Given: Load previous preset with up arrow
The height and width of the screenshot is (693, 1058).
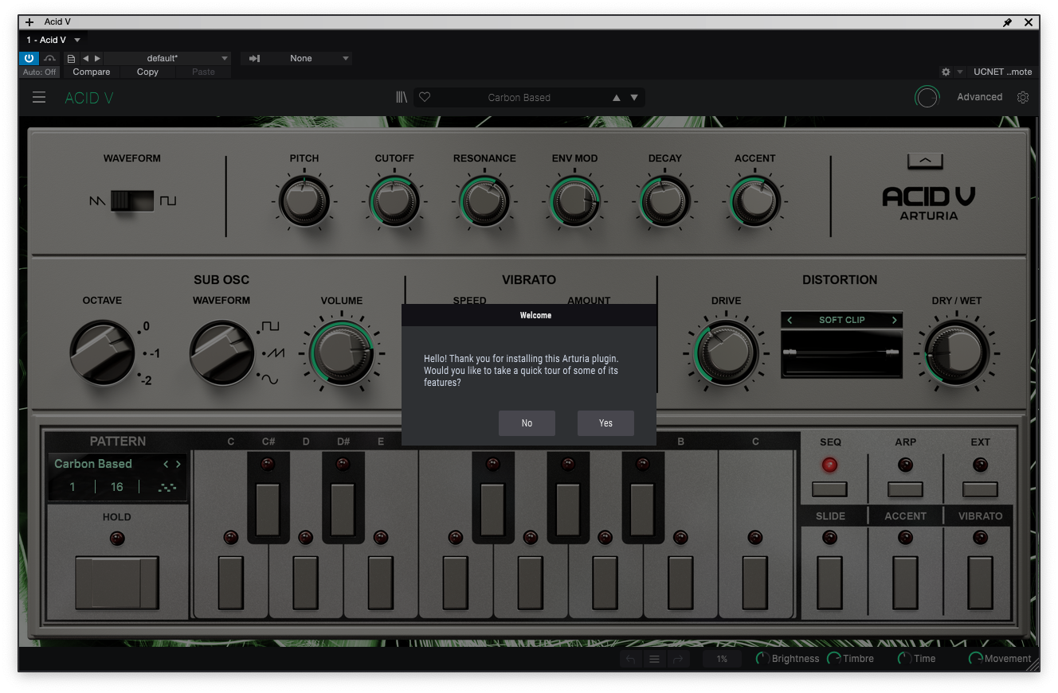Looking at the screenshot, I should click(x=616, y=98).
